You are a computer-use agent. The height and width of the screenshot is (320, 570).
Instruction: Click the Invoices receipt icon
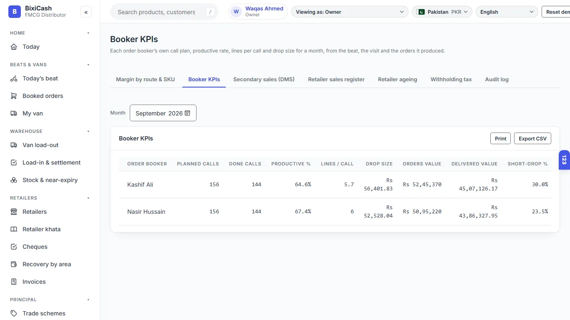(x=14, y=282)
